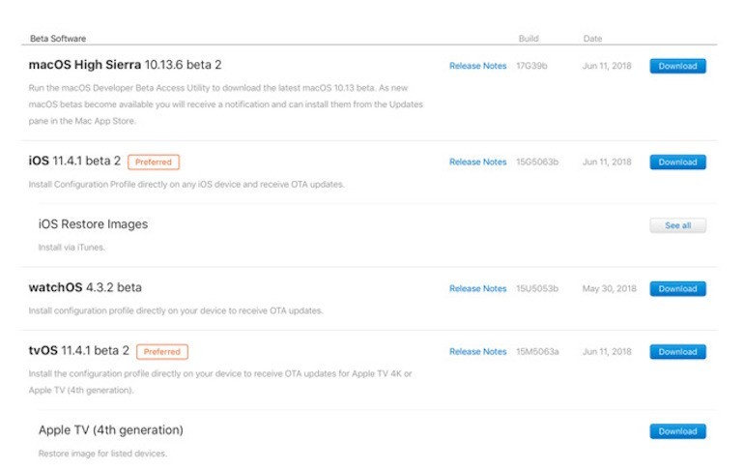Click the Date column header
Image resolution: width=744 pixels, height=471 pixels.
pyautogui.click(x=592, y=39)
